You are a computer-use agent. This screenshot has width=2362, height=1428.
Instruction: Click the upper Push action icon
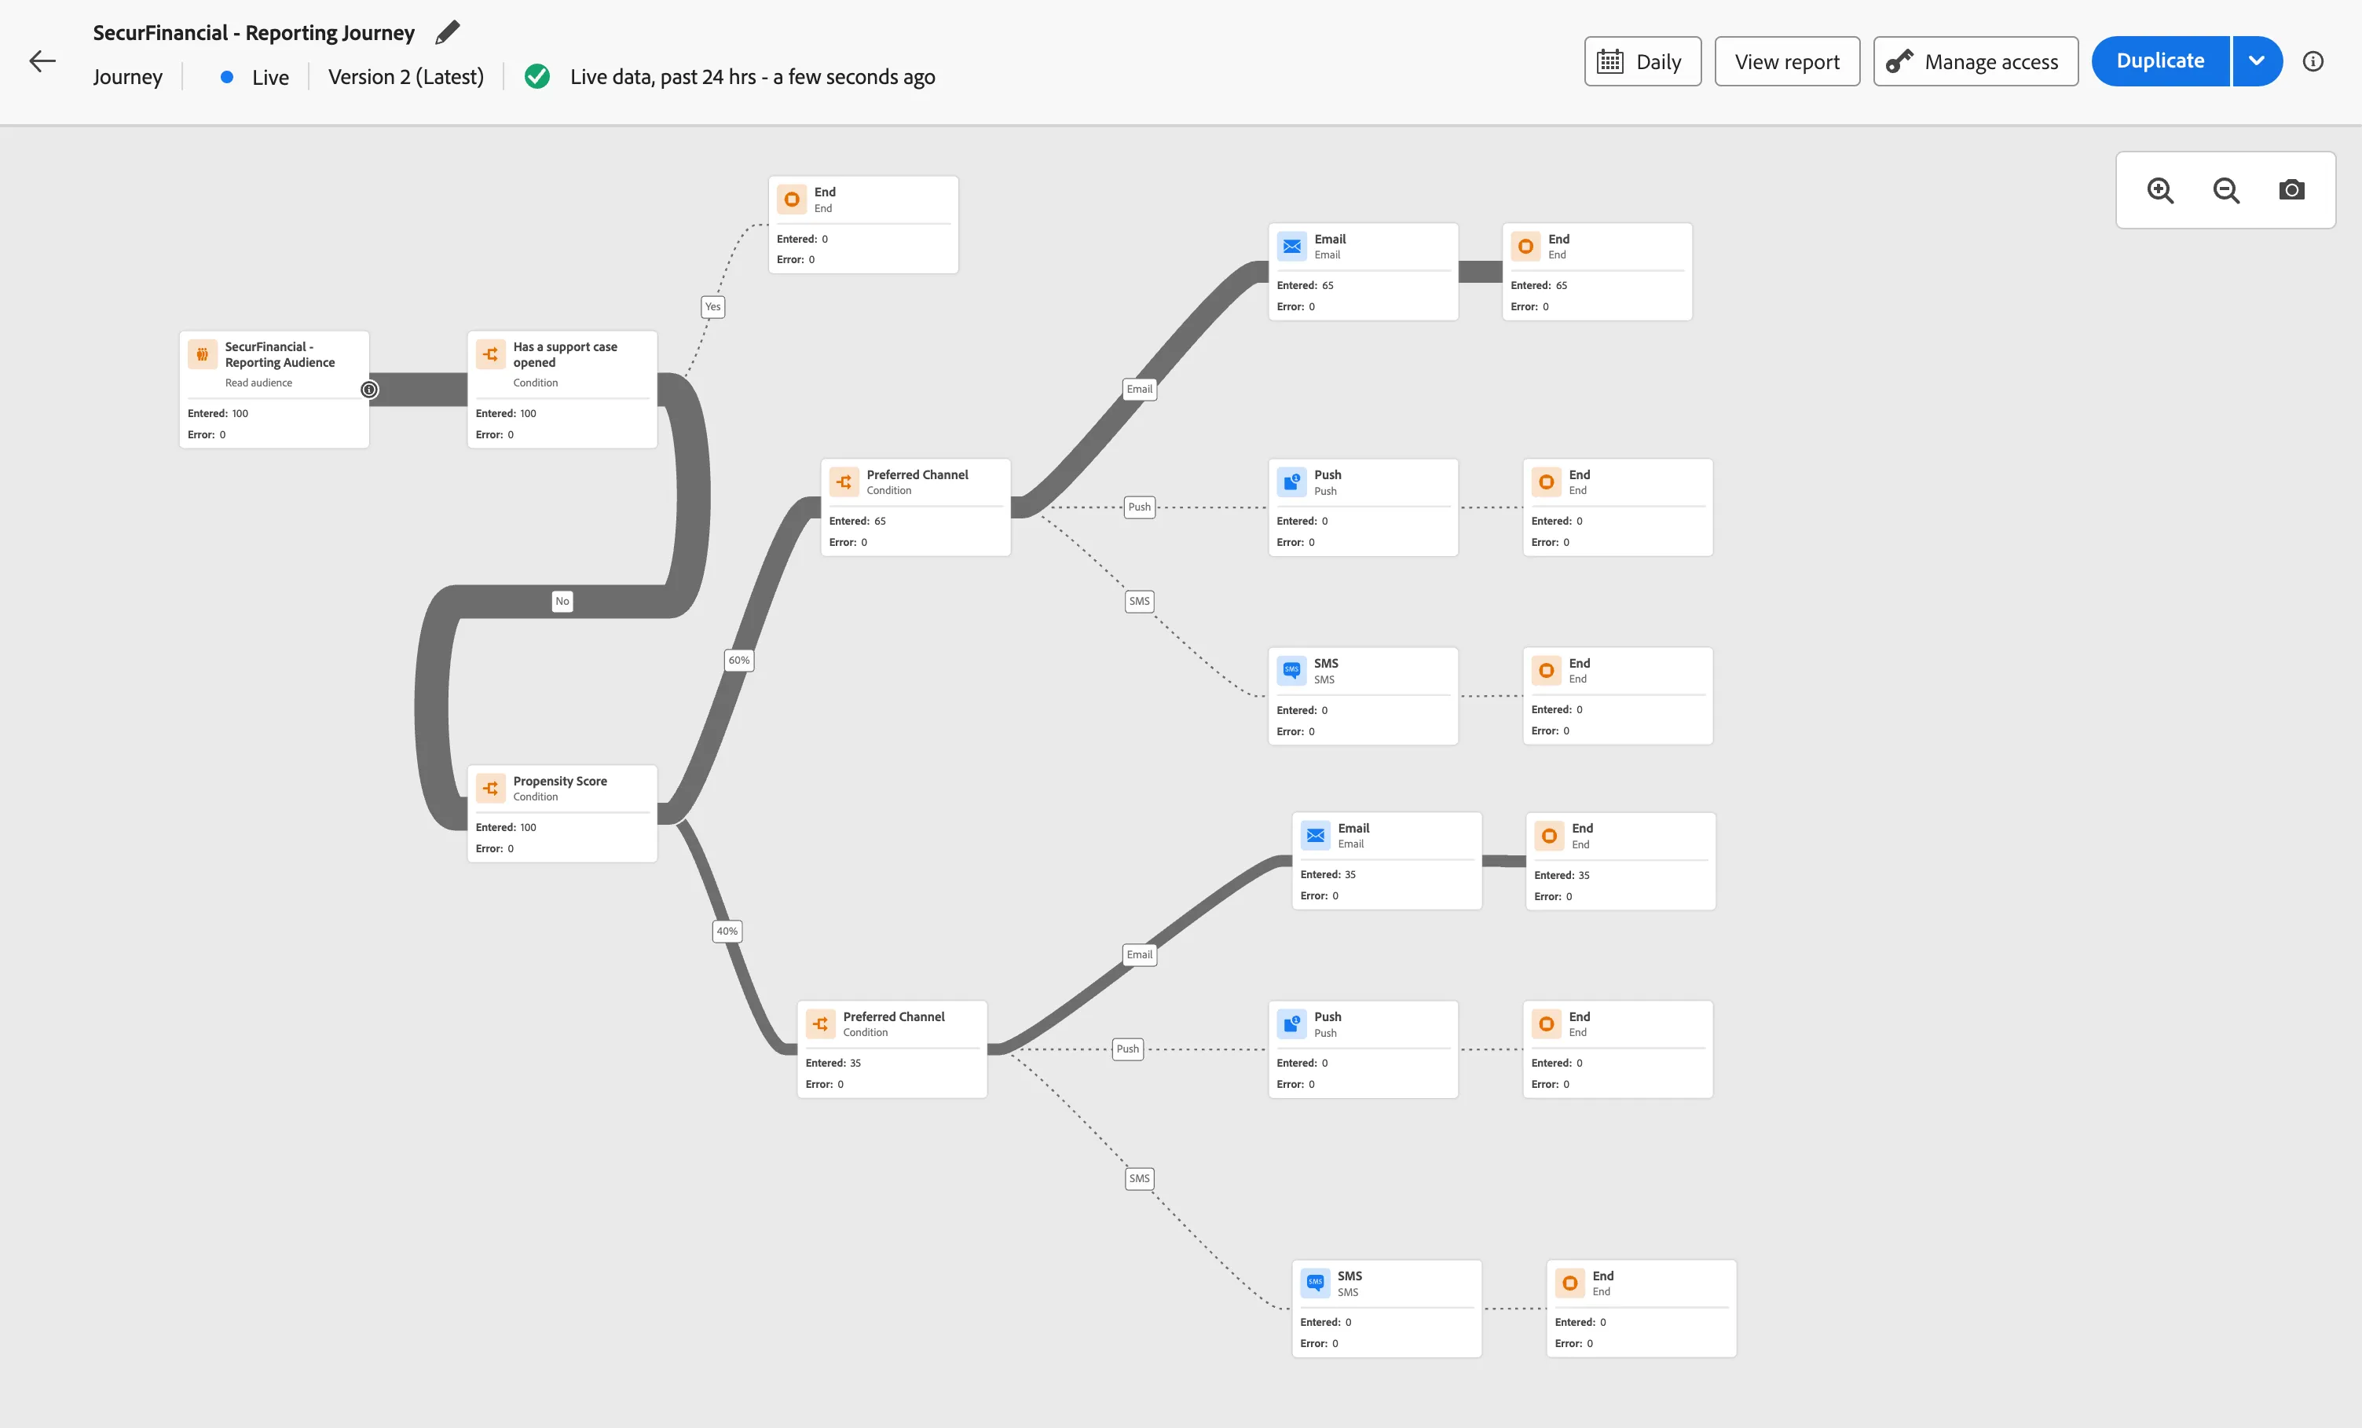click(x=1292, y=482)
